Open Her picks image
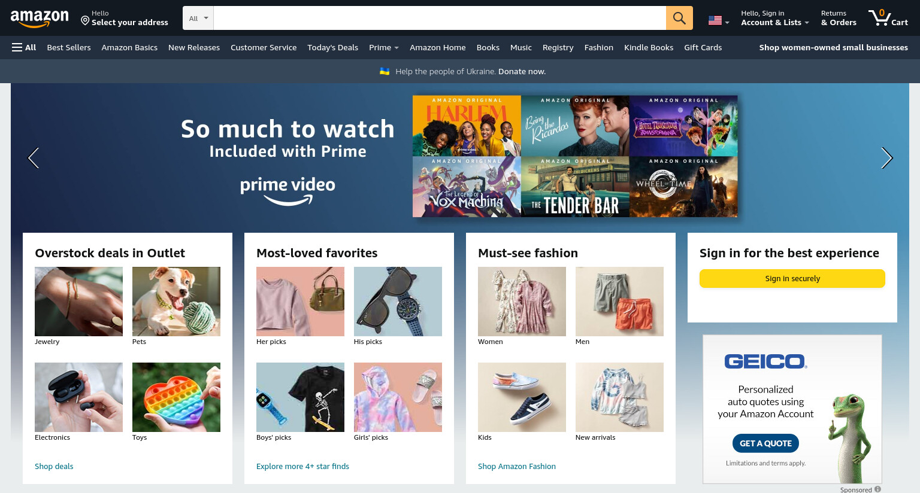The height and width of the screenshot is (493, 920). 300,302
